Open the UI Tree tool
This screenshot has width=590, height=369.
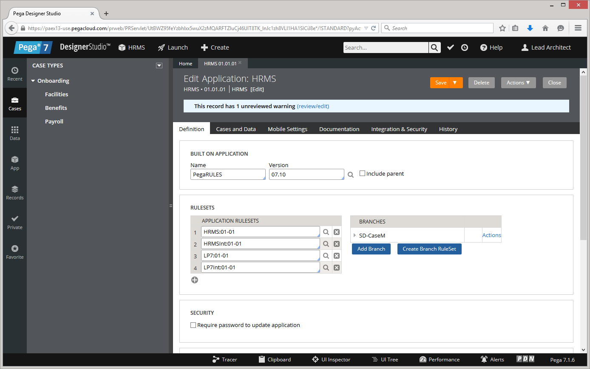click(x=385, y=359)
